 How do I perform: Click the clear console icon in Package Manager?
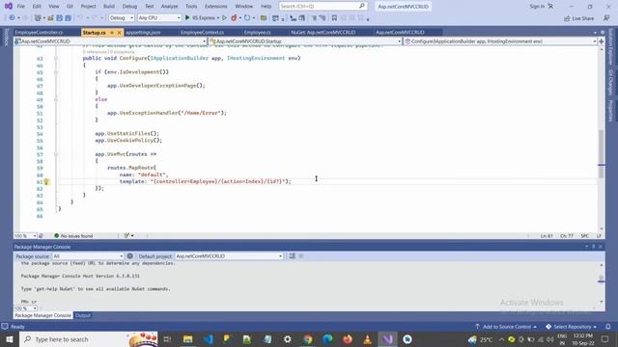[x=292, y=256]
